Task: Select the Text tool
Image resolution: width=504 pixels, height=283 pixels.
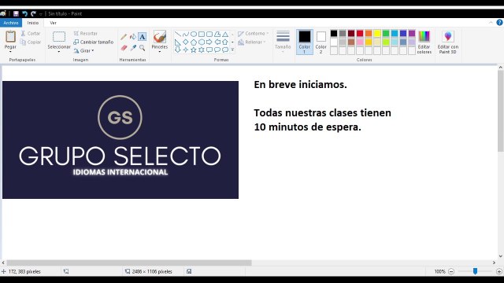Action: click(142, 37)
